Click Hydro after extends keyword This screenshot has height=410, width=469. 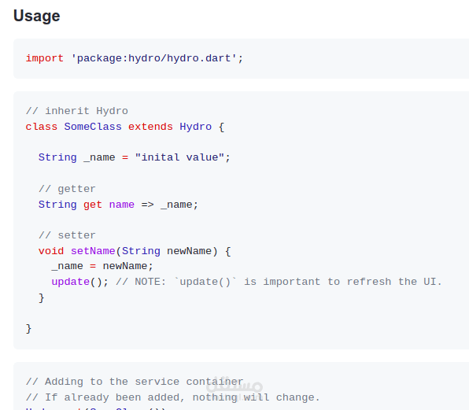(x=196, y=127)
